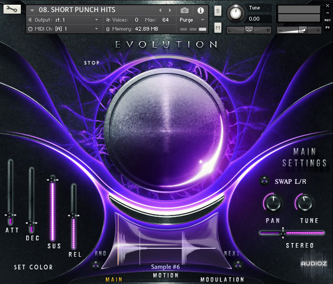The height and width of the screenshot is (284, 333).
Task: Toggle the RND random sample button
Action: (x=96, y=265)
